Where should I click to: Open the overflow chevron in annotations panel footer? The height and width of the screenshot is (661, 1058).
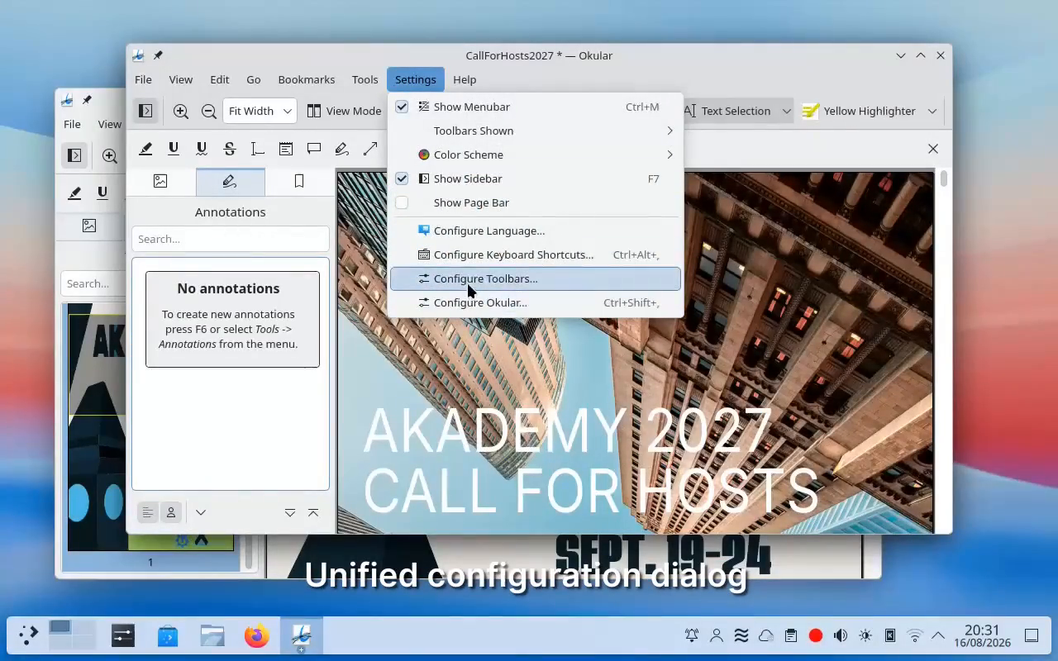coord(201,512)
